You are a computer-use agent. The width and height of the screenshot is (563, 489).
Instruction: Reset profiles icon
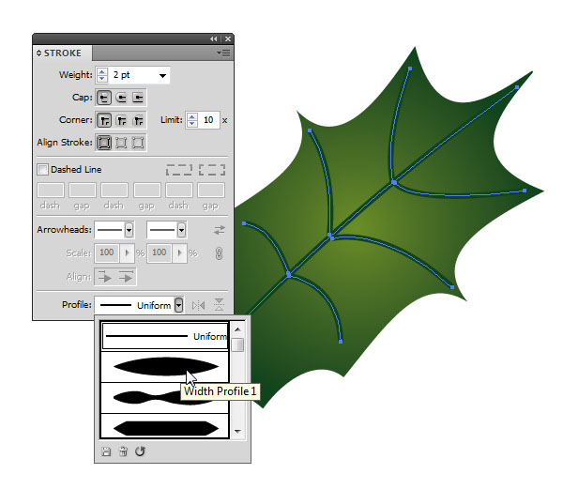[x=140, y=451]
